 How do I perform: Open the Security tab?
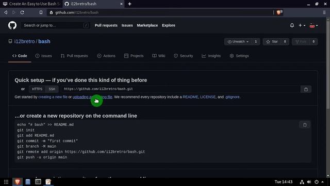184,56
